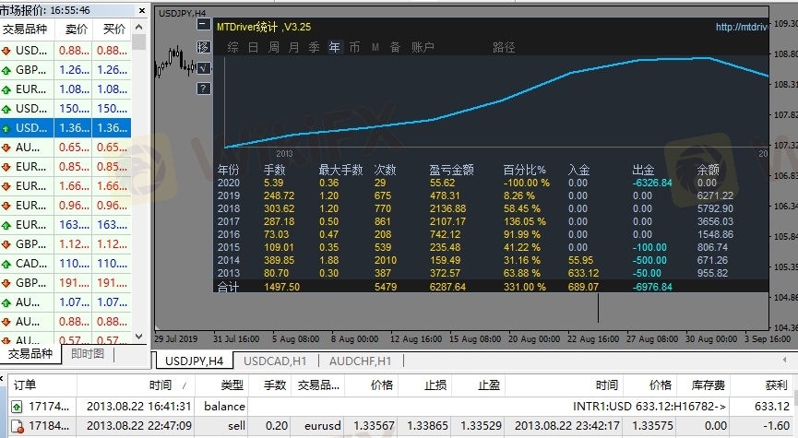798x438 pixels.
Task: Open the 备 tab in MTDriver
Action: pos(396,47)
